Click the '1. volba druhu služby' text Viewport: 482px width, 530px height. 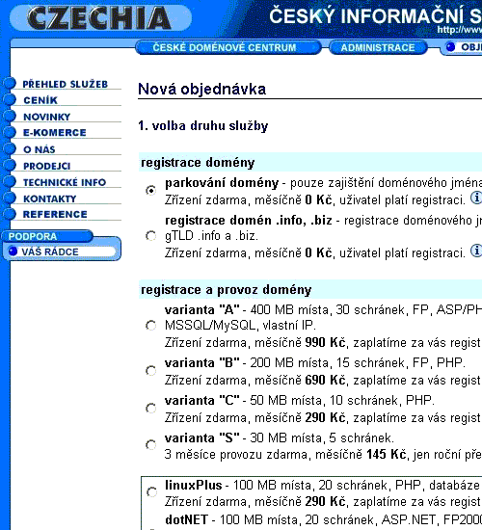point(203,125)
